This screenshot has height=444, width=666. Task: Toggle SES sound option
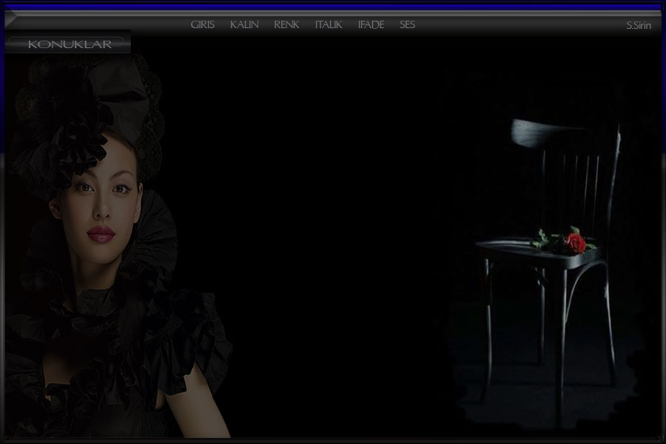click(x=407, y=24)
